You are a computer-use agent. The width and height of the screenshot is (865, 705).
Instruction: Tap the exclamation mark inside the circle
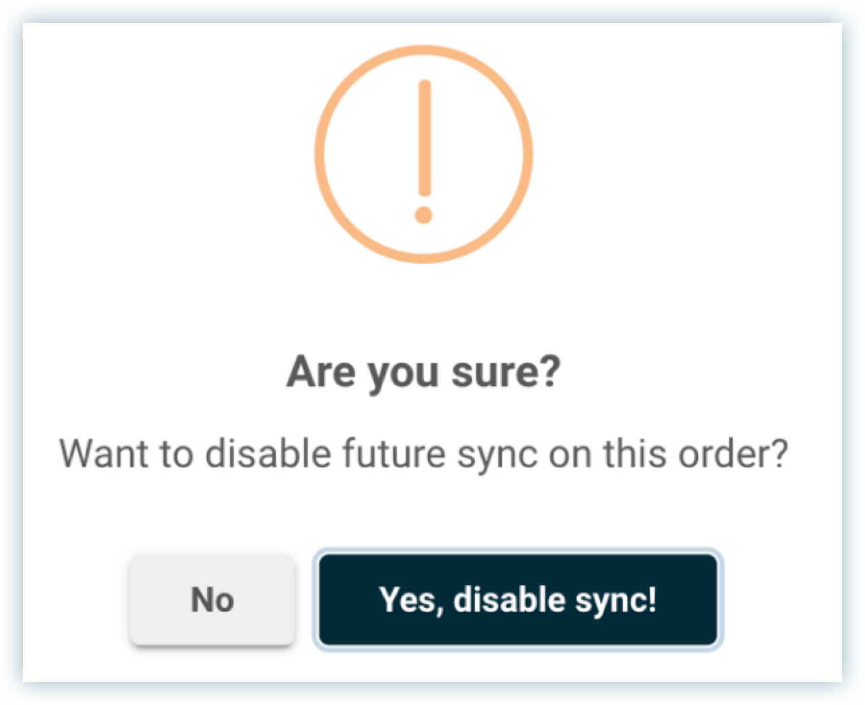(424, 151)
